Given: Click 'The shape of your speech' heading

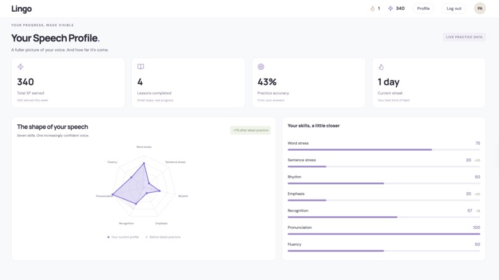Looking at the screenshot, I should click(53, 127).
